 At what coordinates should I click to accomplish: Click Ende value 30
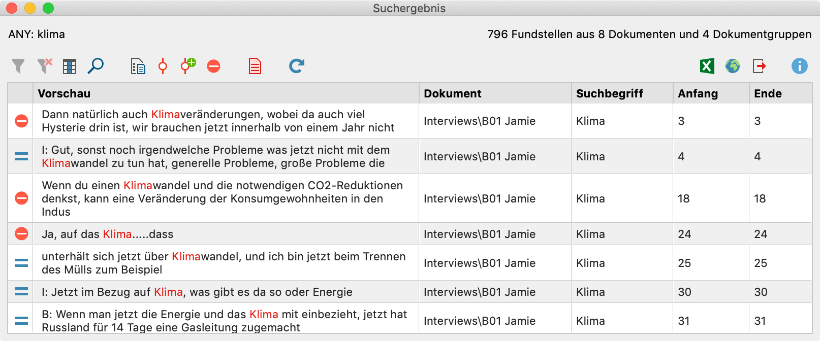(761, 292)
